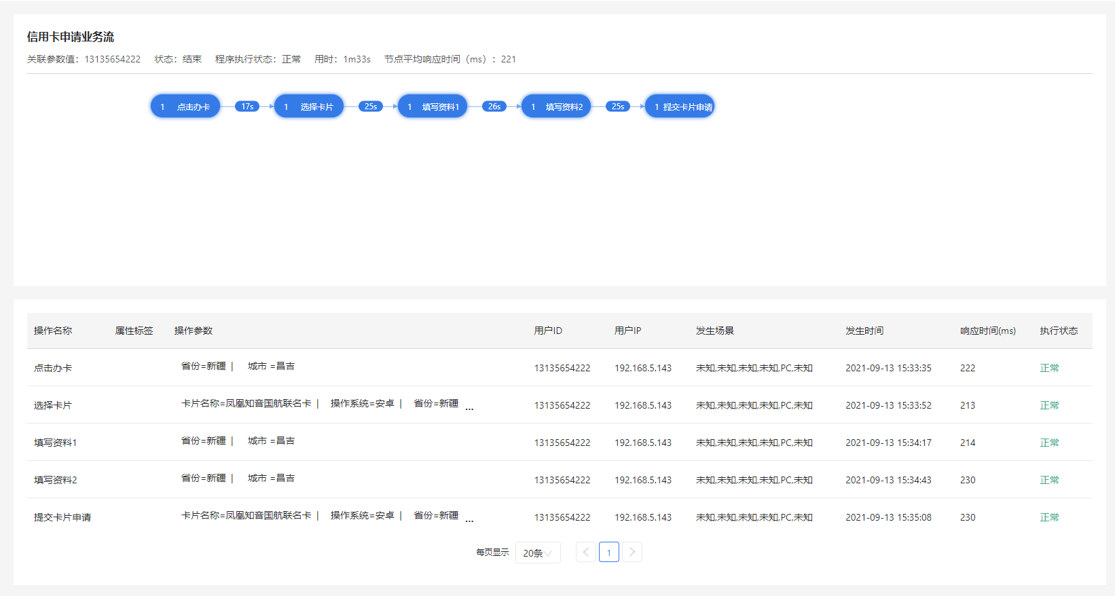The height and width of the screenshot is (596, 1115).
Task: Open the 20条 page size dropdown
Action: click(538, 553)
